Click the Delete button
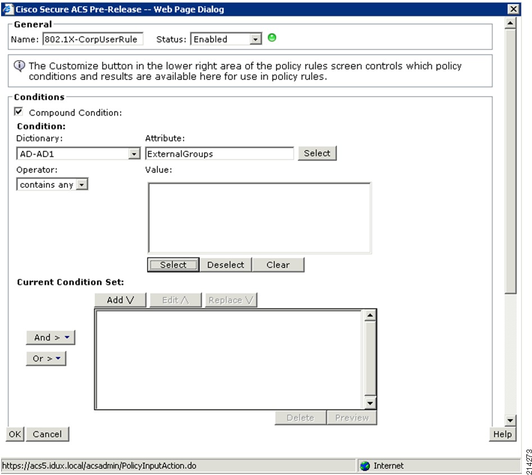The image size is (532, 475). coord(301,418)
